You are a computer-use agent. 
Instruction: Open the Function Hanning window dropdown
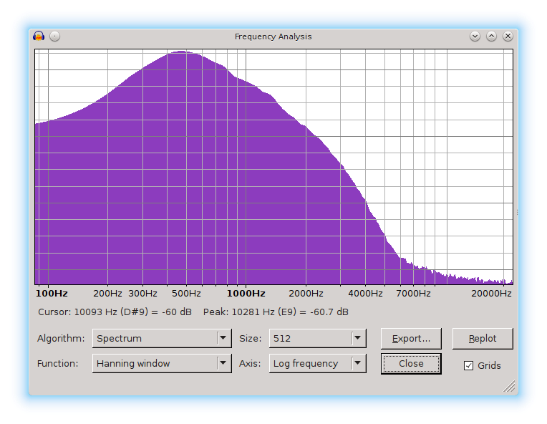(162, 363)
